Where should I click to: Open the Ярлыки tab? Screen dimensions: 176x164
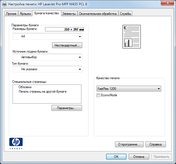[x=25, y=14]
